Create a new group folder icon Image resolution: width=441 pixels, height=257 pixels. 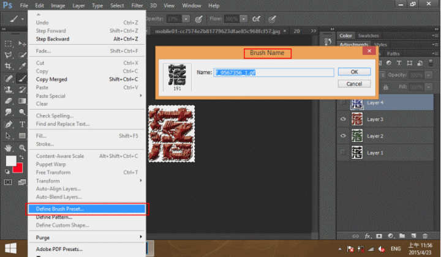(x=402, y=236)
